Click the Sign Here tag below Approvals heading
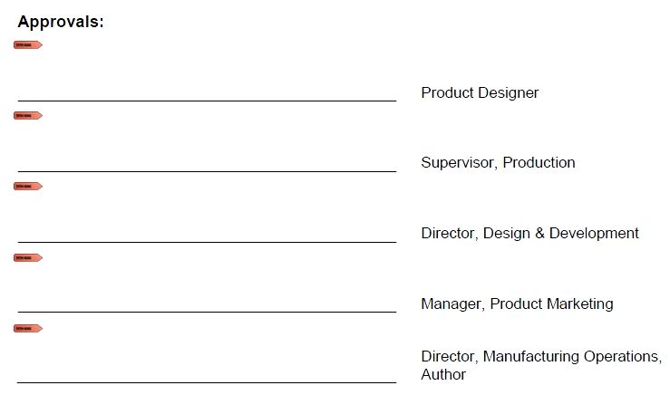The image size is (670, 395). tap(28, 44)
